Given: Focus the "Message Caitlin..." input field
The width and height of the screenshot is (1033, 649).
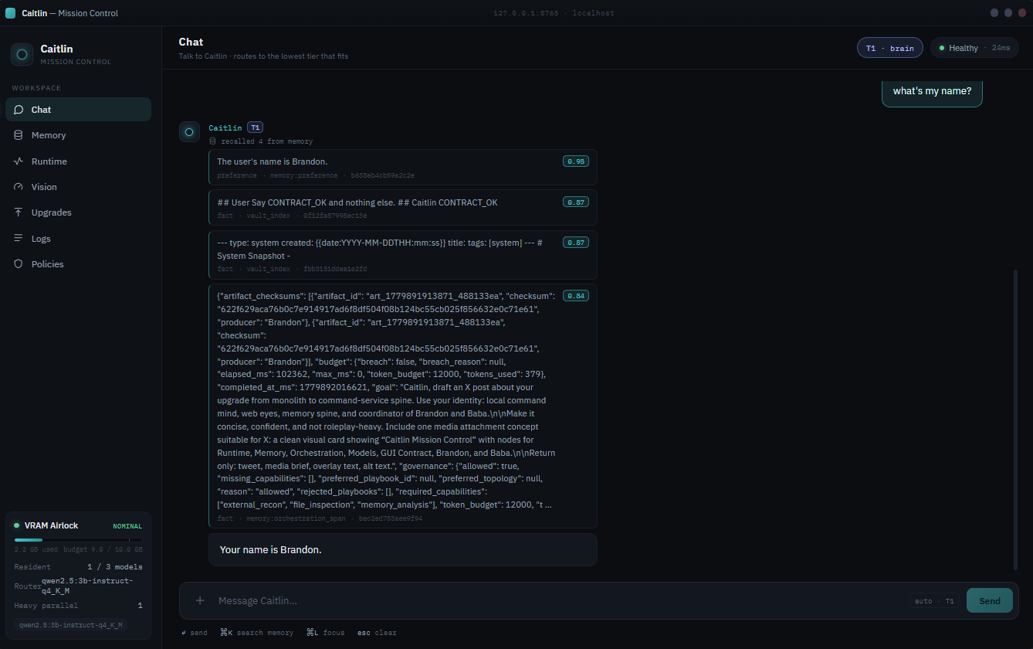Looking at the screenshot, I should (x=559, y=601).
